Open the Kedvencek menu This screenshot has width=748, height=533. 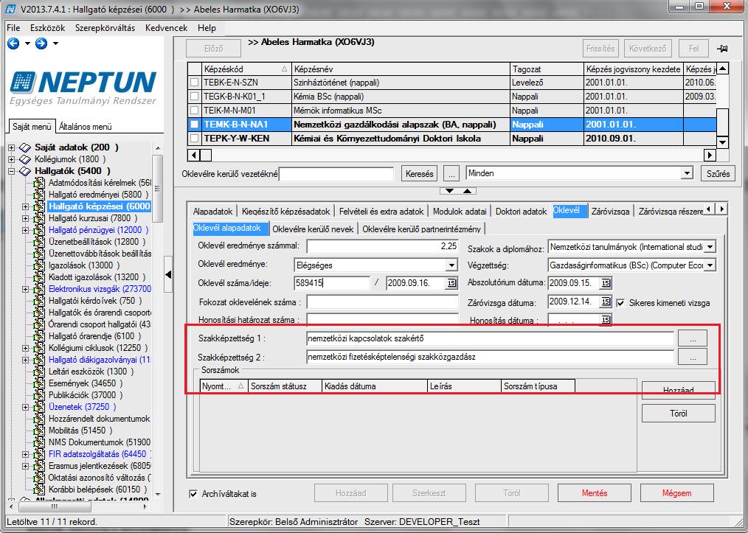coord(166,28)
